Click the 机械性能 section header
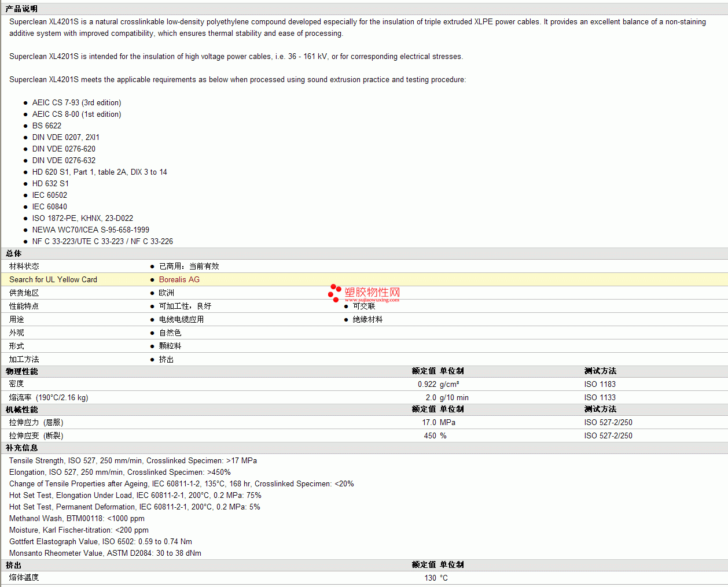Viewport: 728px width, 587px height. 22,409
